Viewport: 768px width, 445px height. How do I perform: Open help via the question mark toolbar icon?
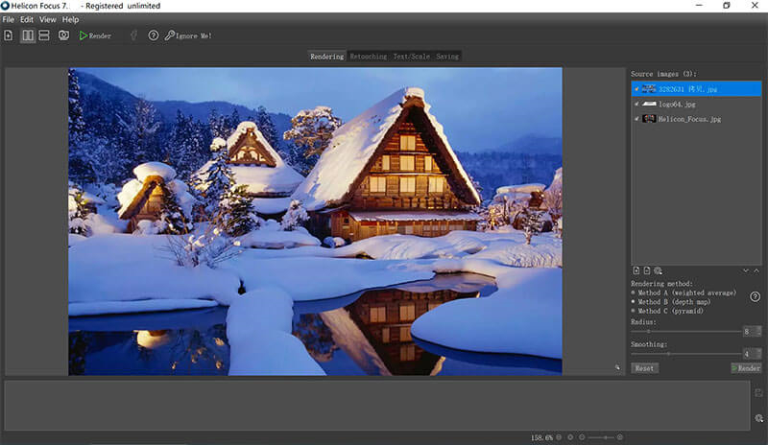click(154, 35)
